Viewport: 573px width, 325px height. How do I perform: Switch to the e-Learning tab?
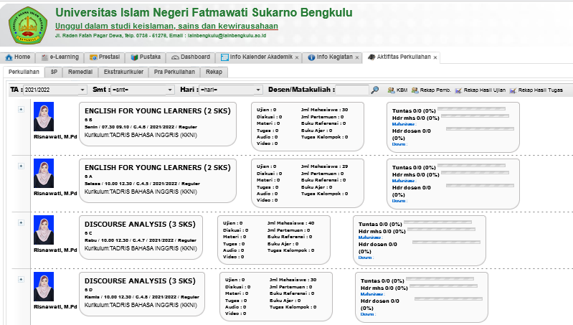pyautogui.click(x=60, y=57)
